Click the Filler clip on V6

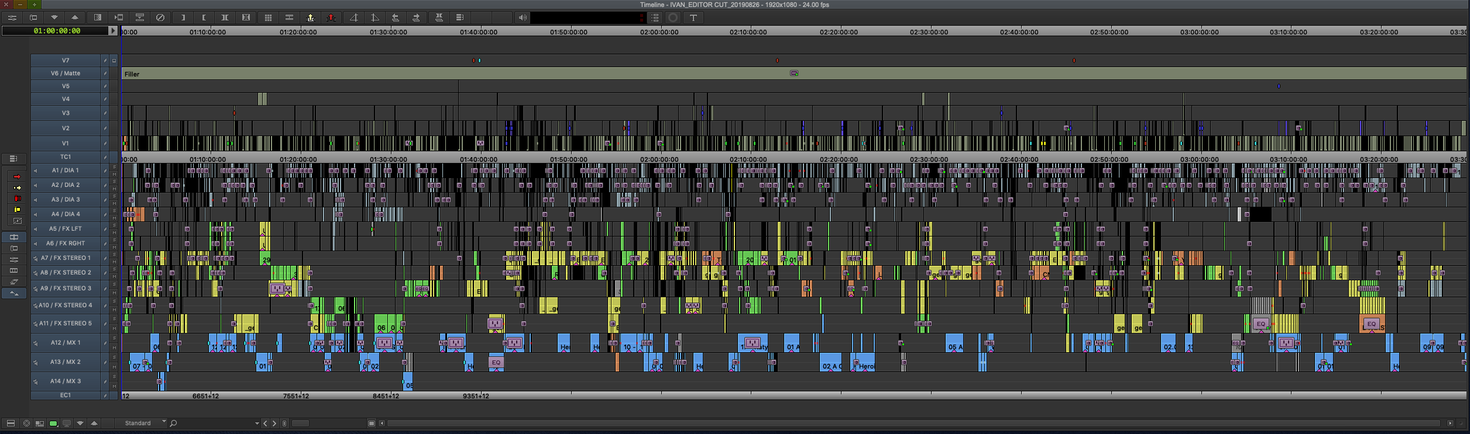pyautogui.click(x=794, y=74)
